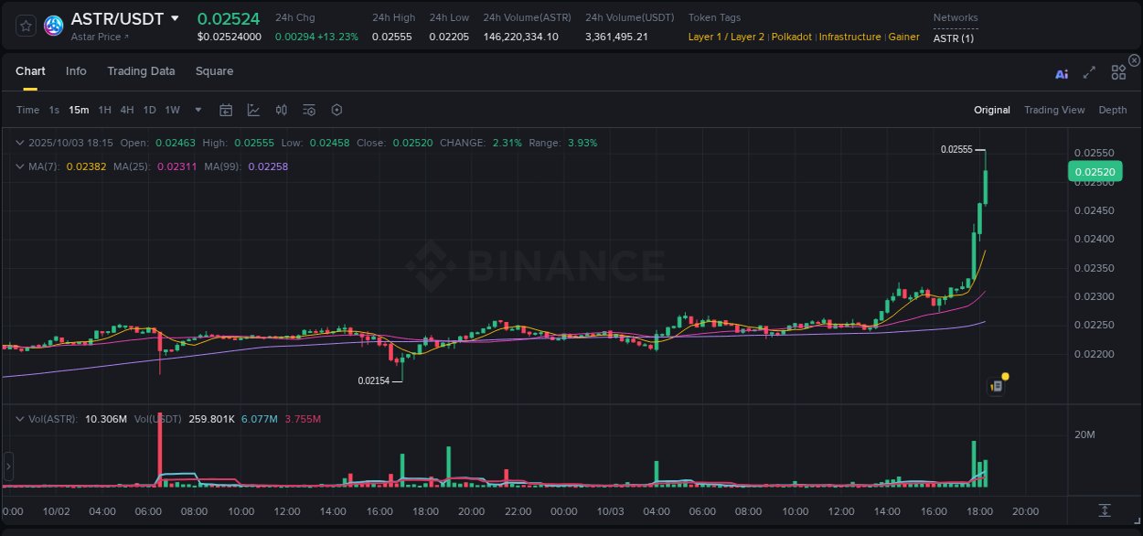Change candlestick chart style icon
1143x536 pixels.
[x=282, y=110]
